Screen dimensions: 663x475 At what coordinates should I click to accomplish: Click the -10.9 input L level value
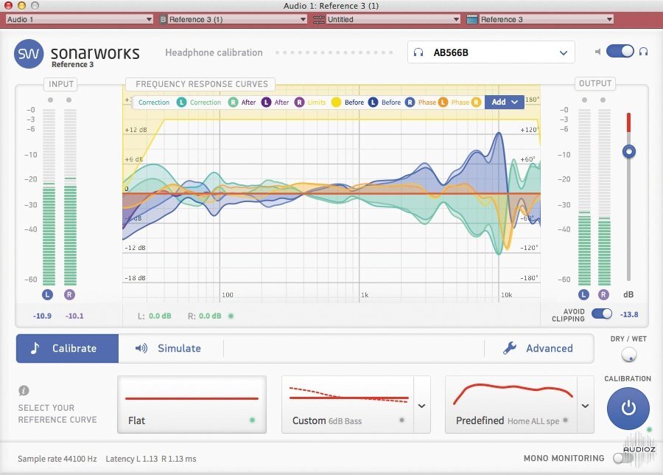42,316
